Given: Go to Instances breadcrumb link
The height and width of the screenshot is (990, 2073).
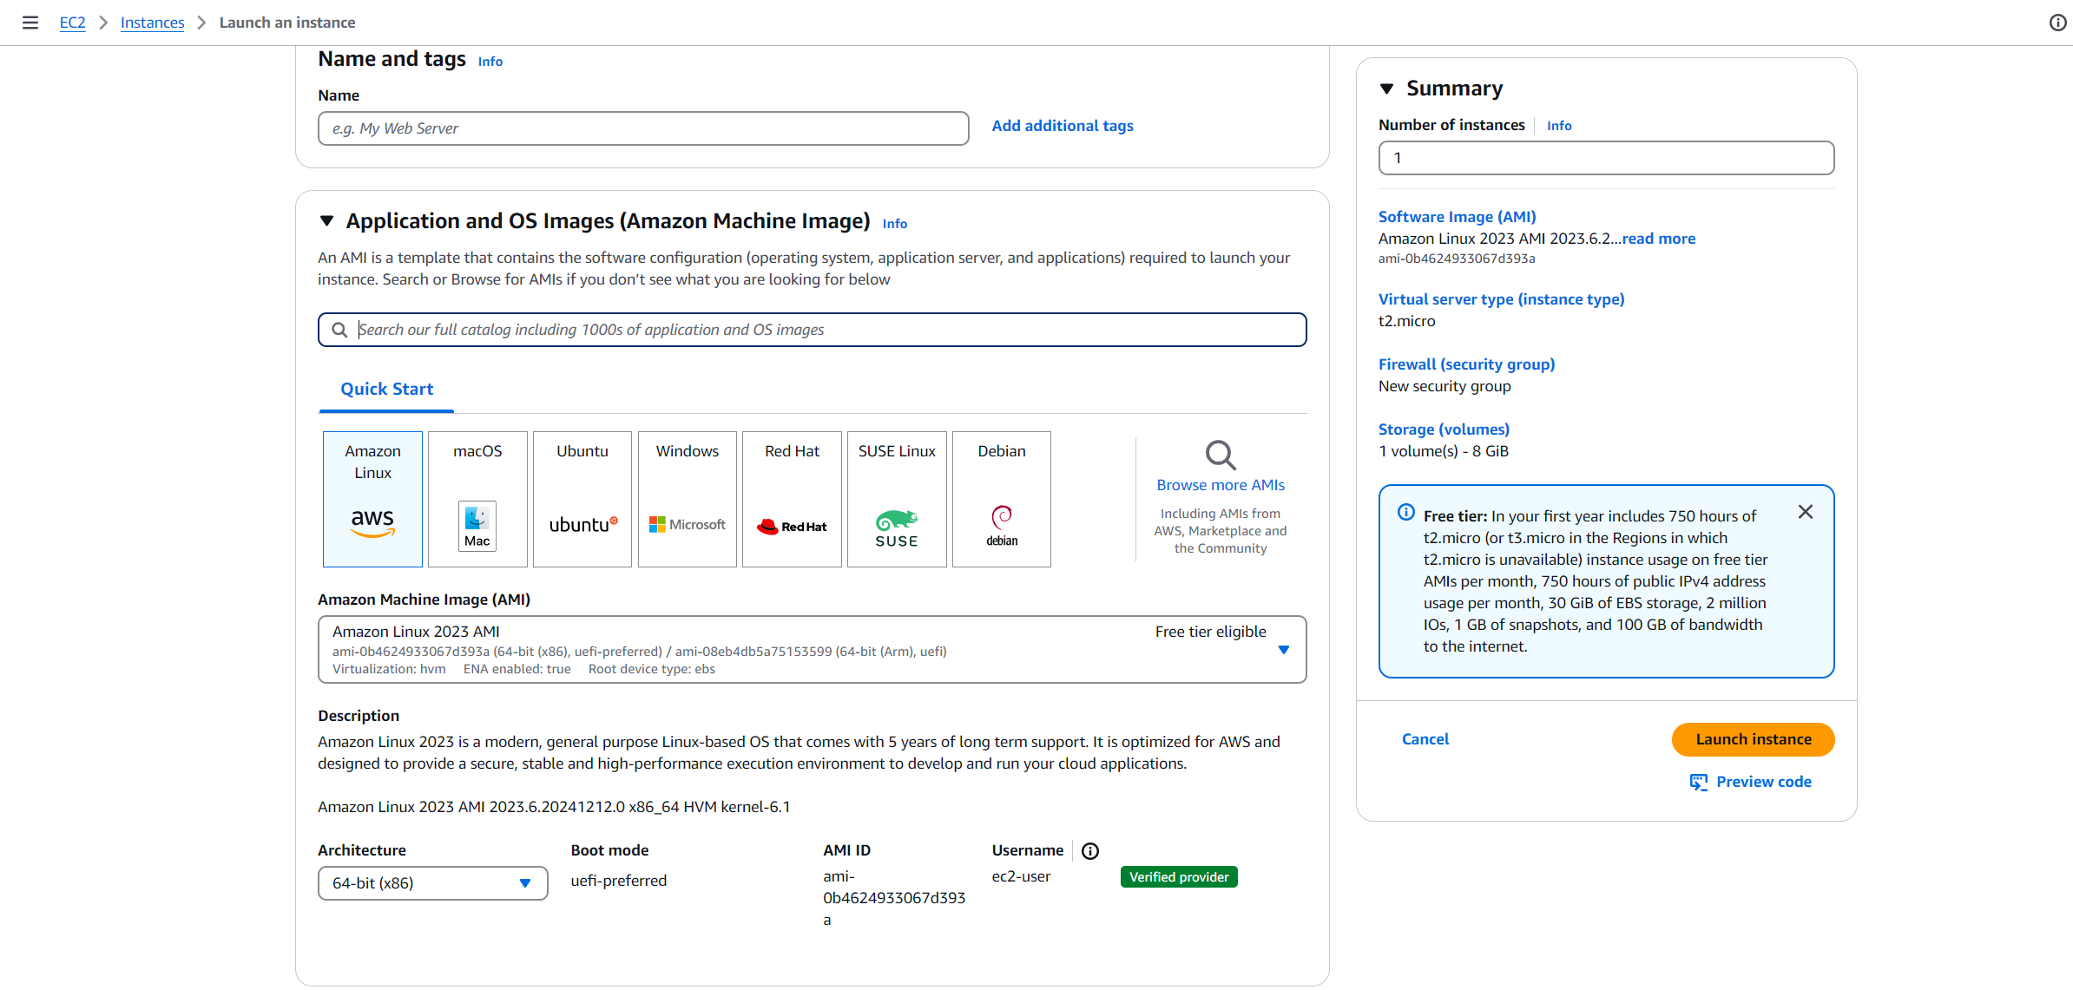Looking at the screenshot, I should tap(152, 23).
